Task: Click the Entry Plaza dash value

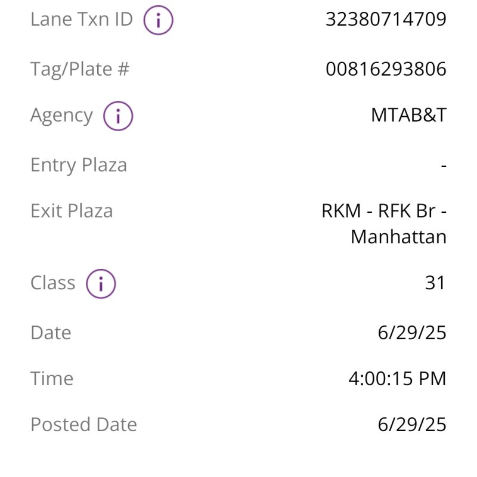Action: [x=443, y=166]
